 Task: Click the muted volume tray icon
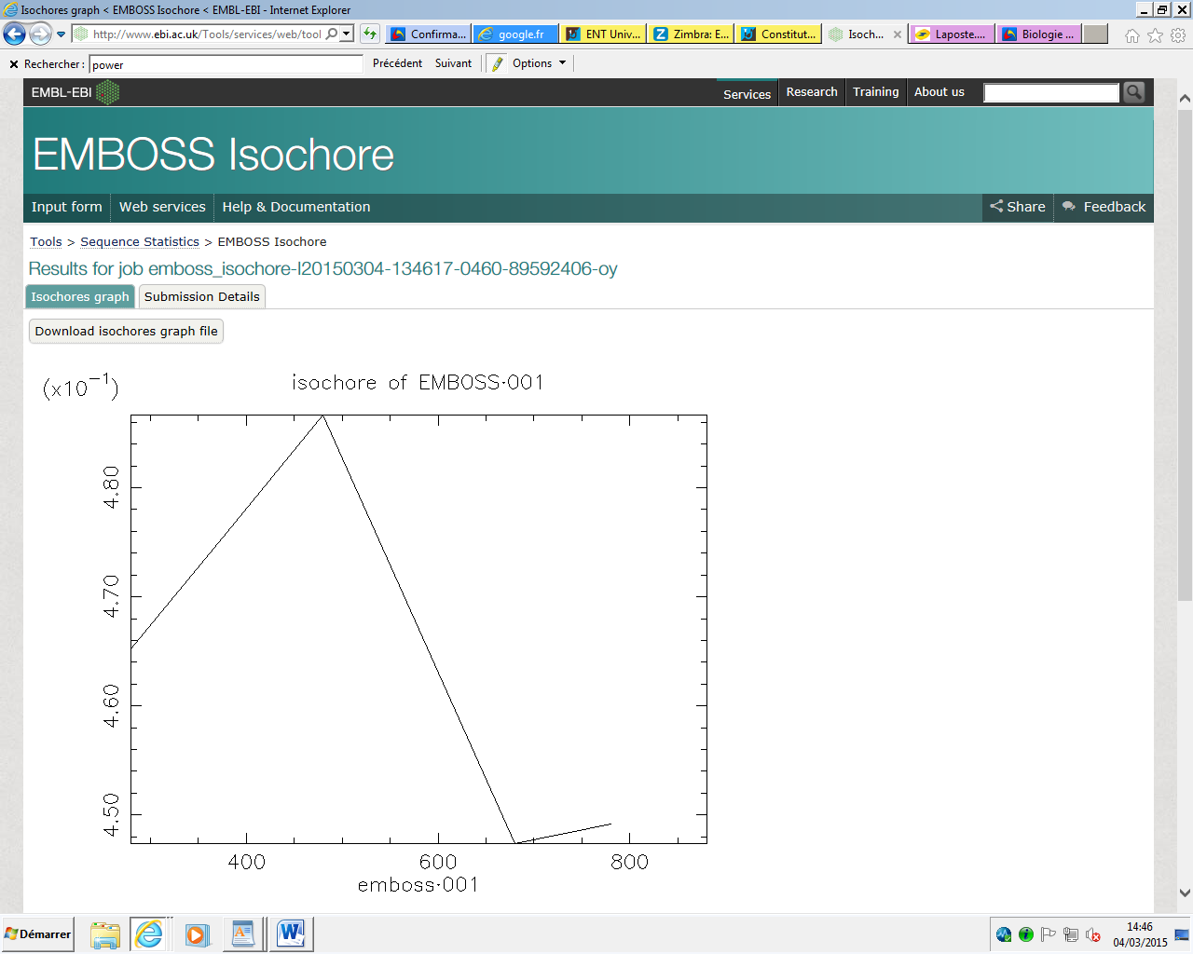tap(1093, 934)
